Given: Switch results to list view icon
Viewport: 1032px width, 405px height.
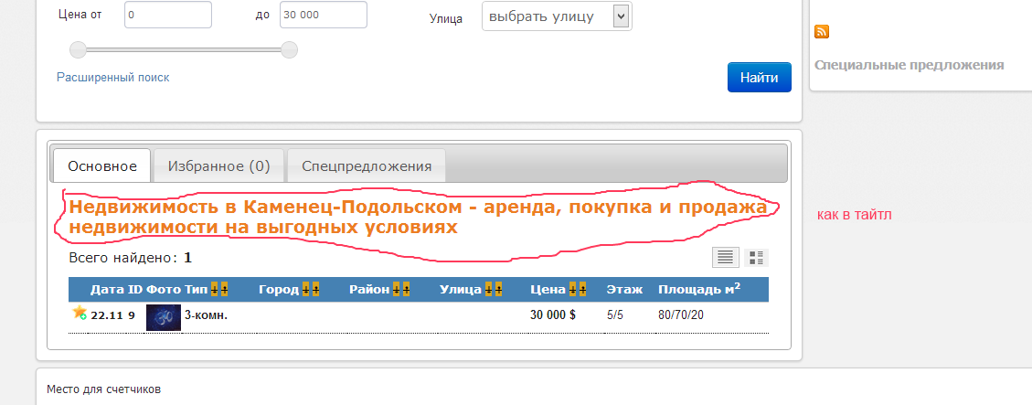Looking at the screenshot, I should tap(725, 258).
